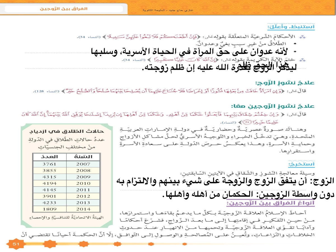
Task: Select the title الفراق بين الزوجين in header
Action: click(x=64, y=9)
